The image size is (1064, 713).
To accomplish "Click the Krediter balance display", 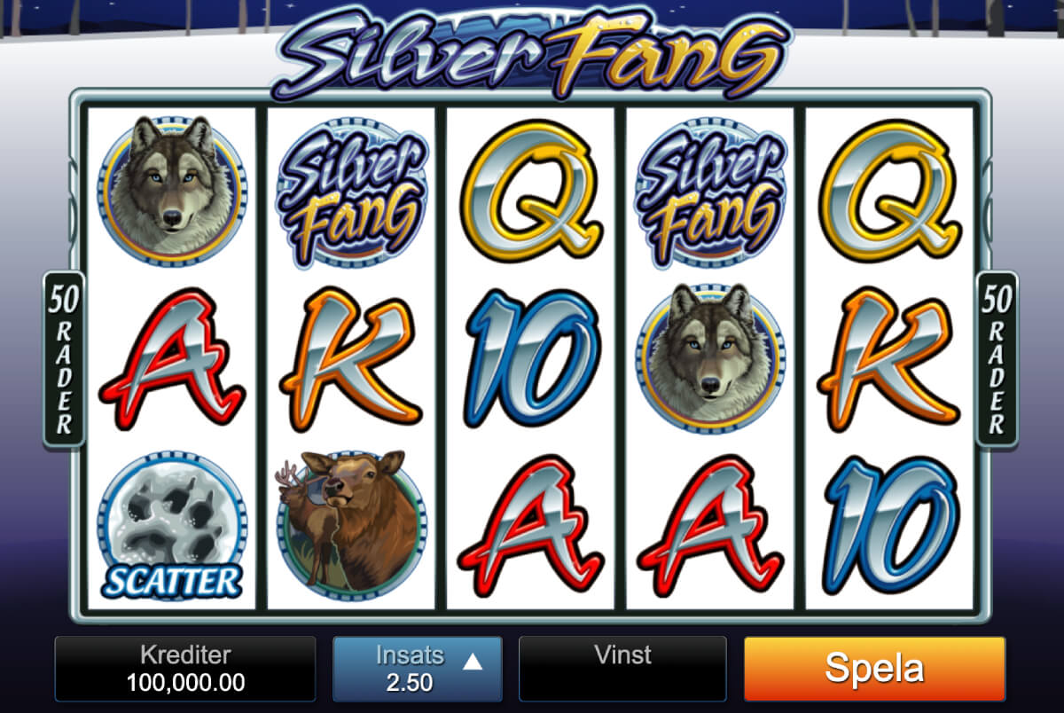I will pos(185,669).
